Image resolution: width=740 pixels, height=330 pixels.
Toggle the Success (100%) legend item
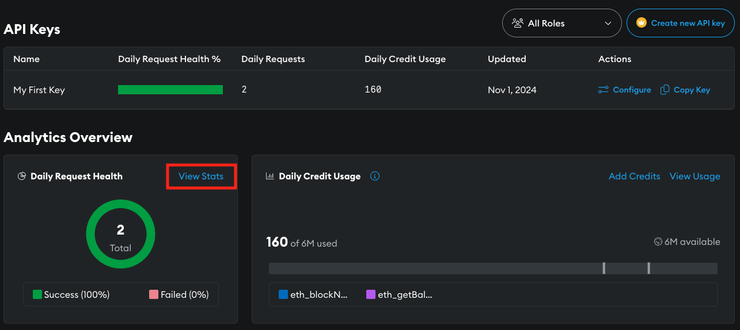71,294
